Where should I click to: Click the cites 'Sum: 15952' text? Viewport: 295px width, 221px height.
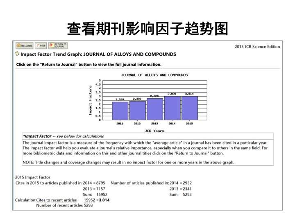(x=95, y=194)
